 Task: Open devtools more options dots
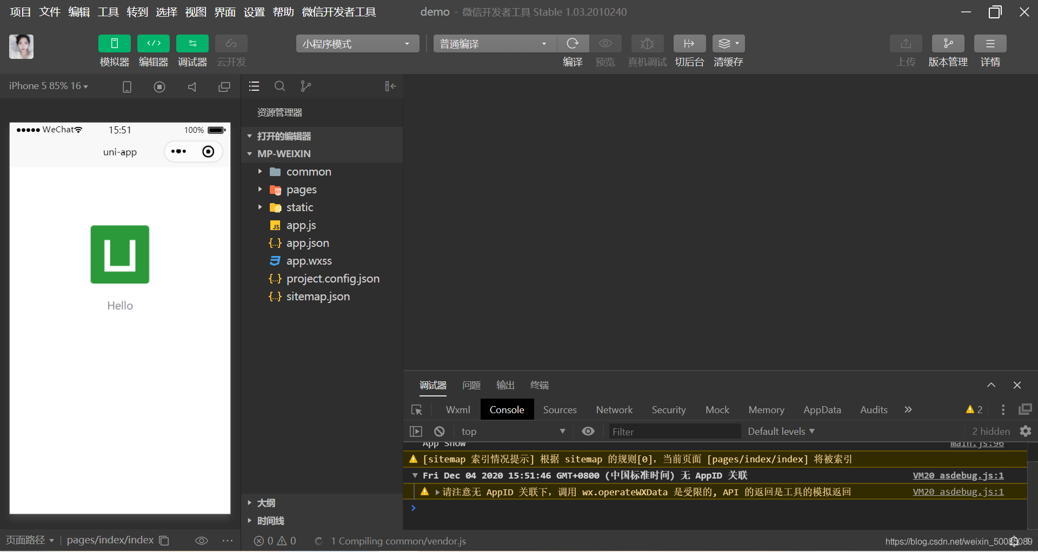click(1003, 410)
